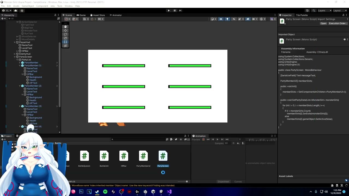Select the Rotate tool in Scene toolbar
Image resolution: width=349 pixels, height=196 pixels.
point(65,34)
